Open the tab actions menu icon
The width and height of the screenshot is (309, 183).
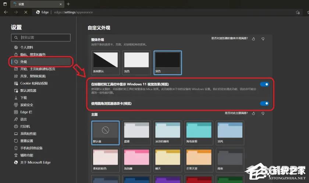[x=5, y=4]
